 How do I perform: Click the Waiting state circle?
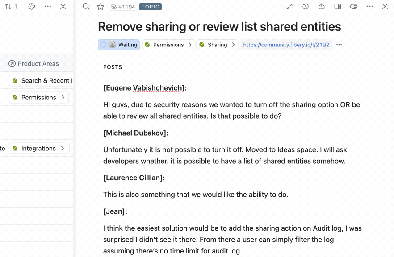[103, 45]
